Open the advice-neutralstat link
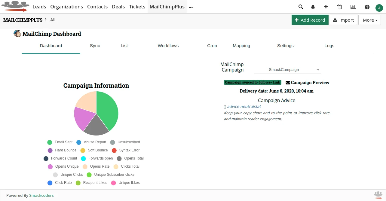The width and height of the screenshot is (386, 201). click(x=244, y=106)
